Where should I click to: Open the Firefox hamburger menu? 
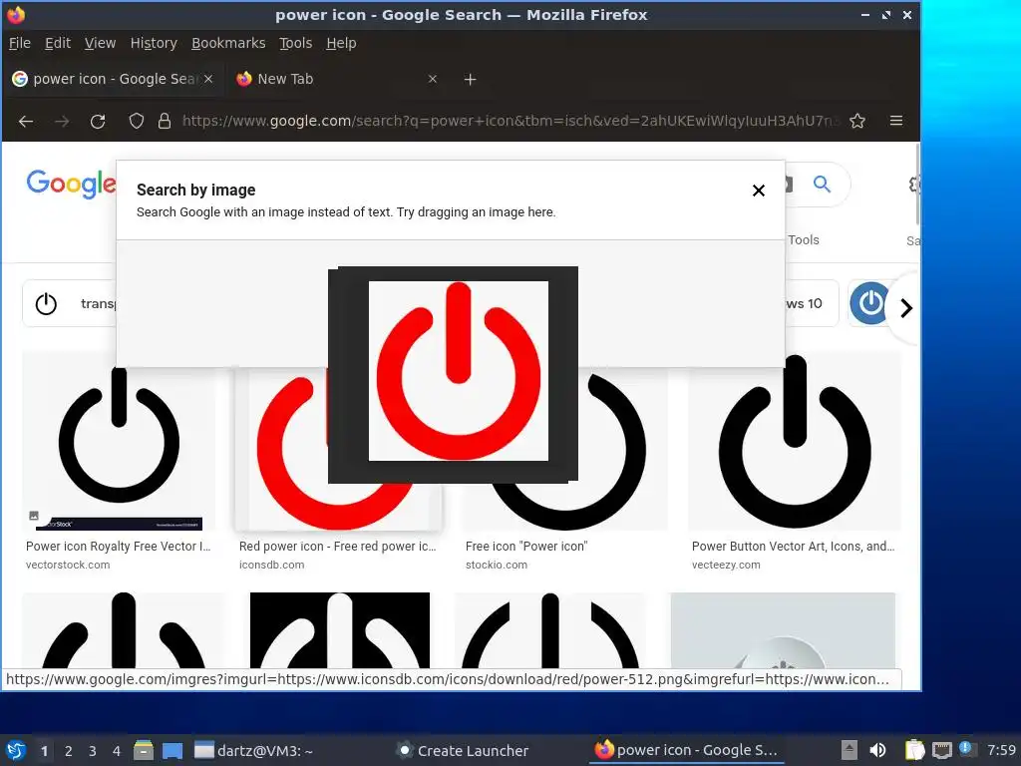[896, 121]
